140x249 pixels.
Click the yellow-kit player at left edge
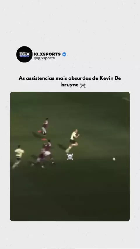[18, 157]
